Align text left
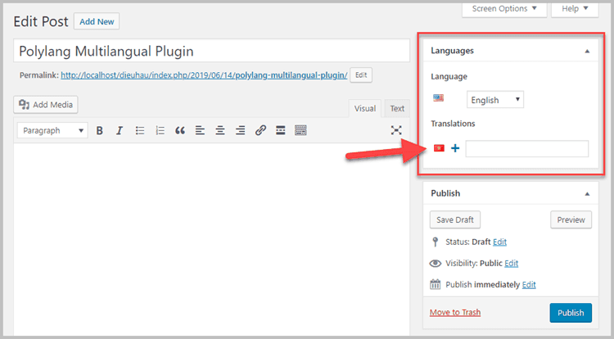The width and height of the screenshot is (614, 339). pos(200,130)
